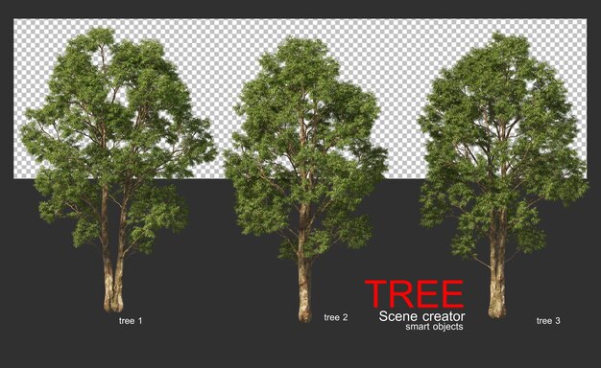Click the letter T in the red title

pos(376,294)
